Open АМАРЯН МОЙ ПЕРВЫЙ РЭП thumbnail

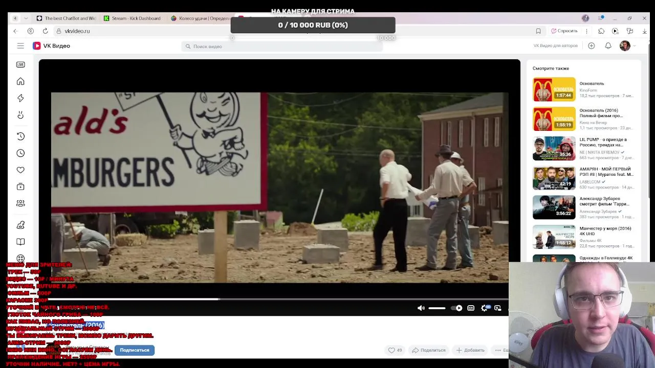pos(554,178)
